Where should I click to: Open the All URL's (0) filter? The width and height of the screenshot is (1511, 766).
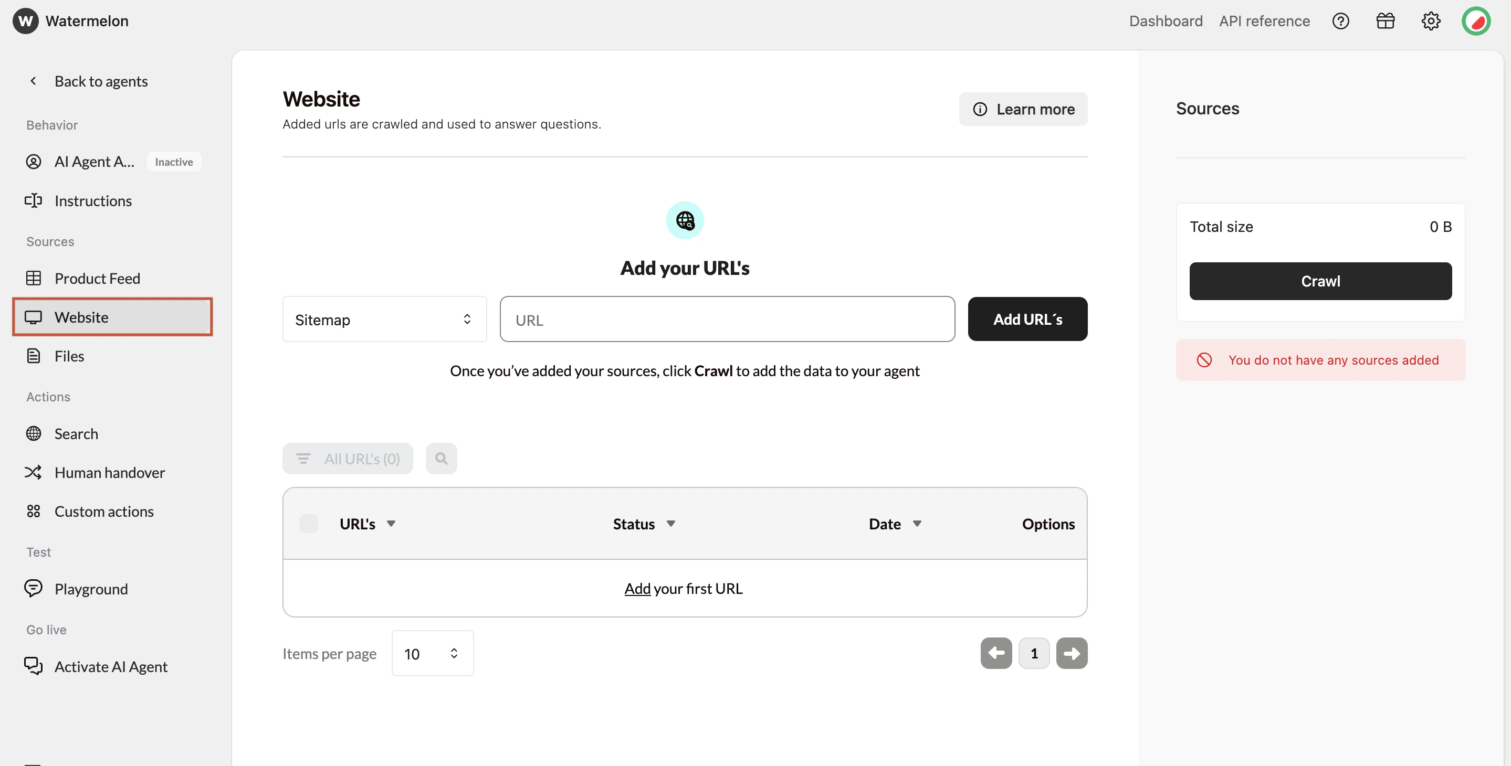[x=347, y=459]
